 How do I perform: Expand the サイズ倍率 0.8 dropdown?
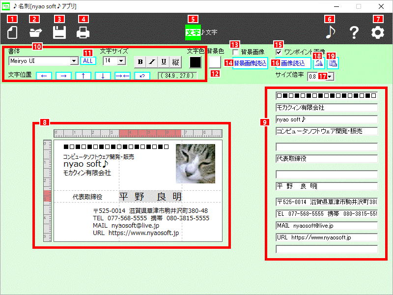click(x=330, y=77)
